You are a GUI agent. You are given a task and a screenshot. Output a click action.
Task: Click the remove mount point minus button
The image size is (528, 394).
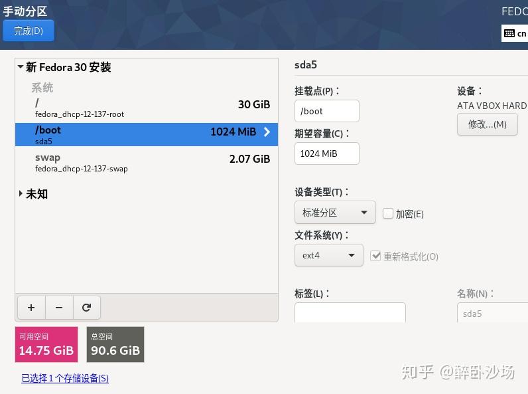pyautogui.click(x=59, y=308)
